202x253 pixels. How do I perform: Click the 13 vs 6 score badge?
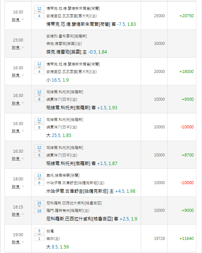(39, 179)
